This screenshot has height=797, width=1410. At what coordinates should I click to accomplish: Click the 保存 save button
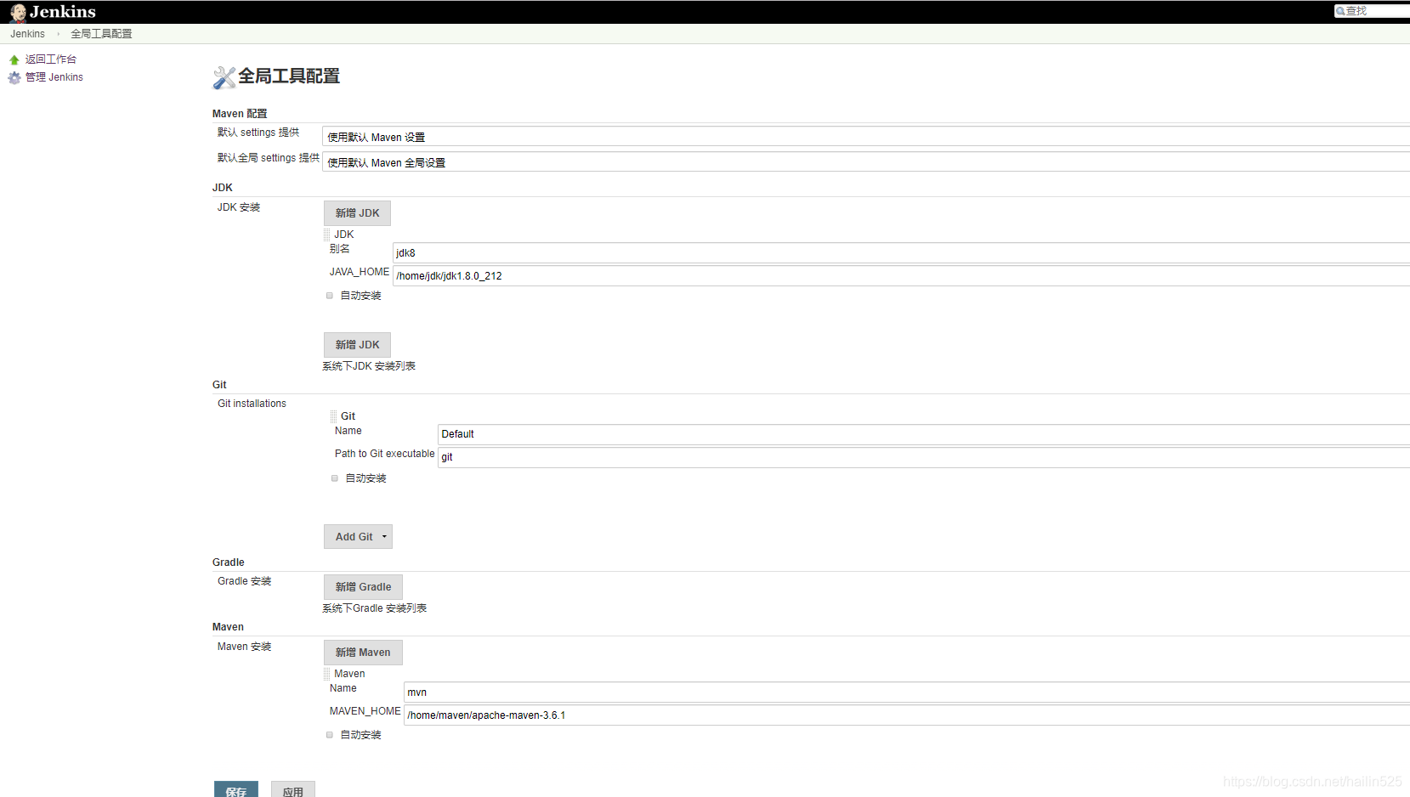pos(236,790)
